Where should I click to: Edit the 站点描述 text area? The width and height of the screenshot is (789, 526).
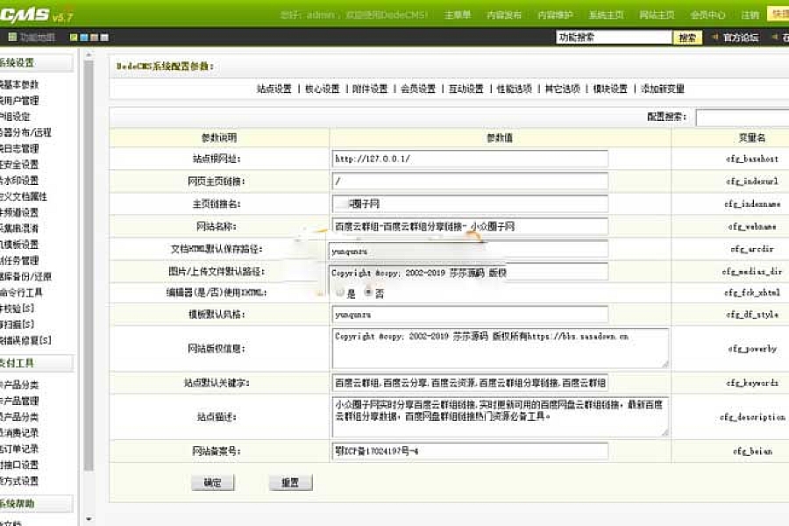pyautogui.click(x=501, y=416)
